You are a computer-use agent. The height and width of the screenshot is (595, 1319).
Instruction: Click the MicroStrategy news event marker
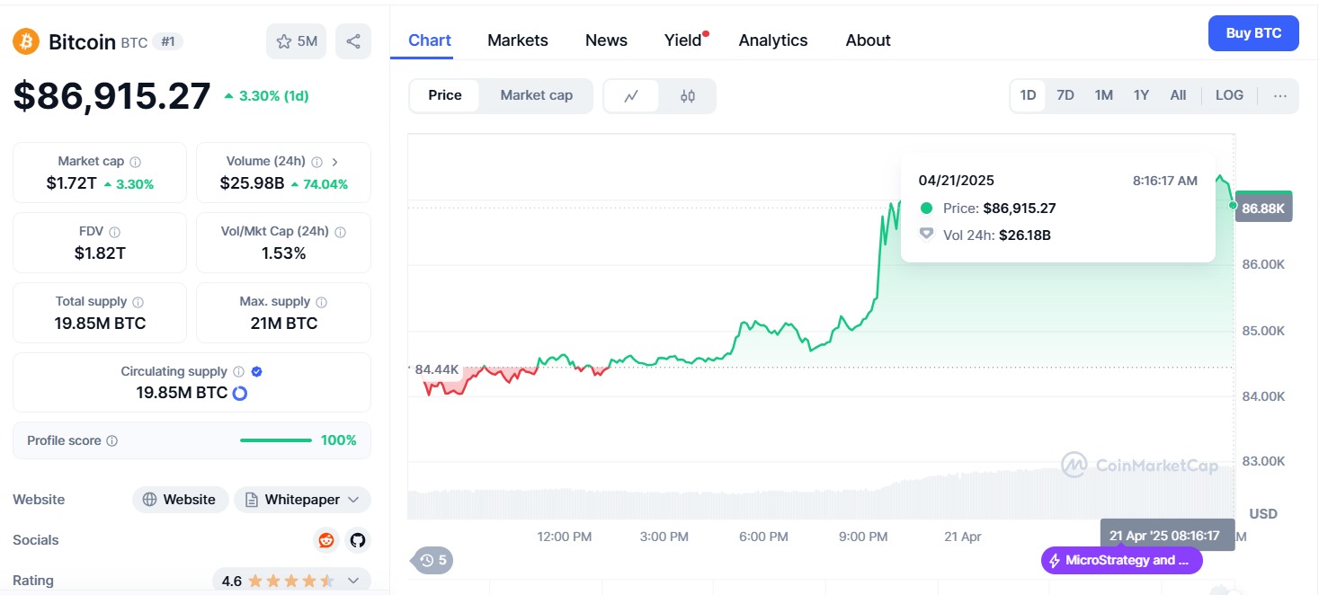1121,561
